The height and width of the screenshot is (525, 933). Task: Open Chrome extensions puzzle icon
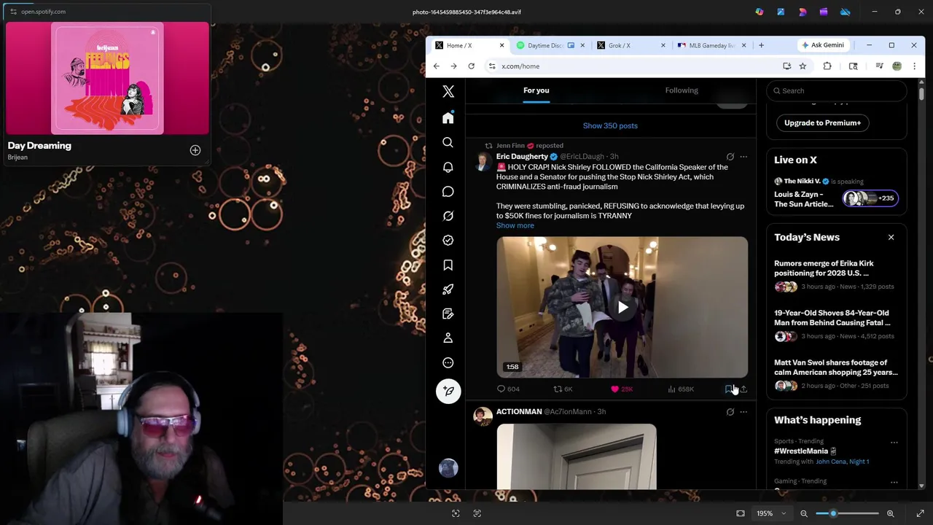(x=827, y=66)
